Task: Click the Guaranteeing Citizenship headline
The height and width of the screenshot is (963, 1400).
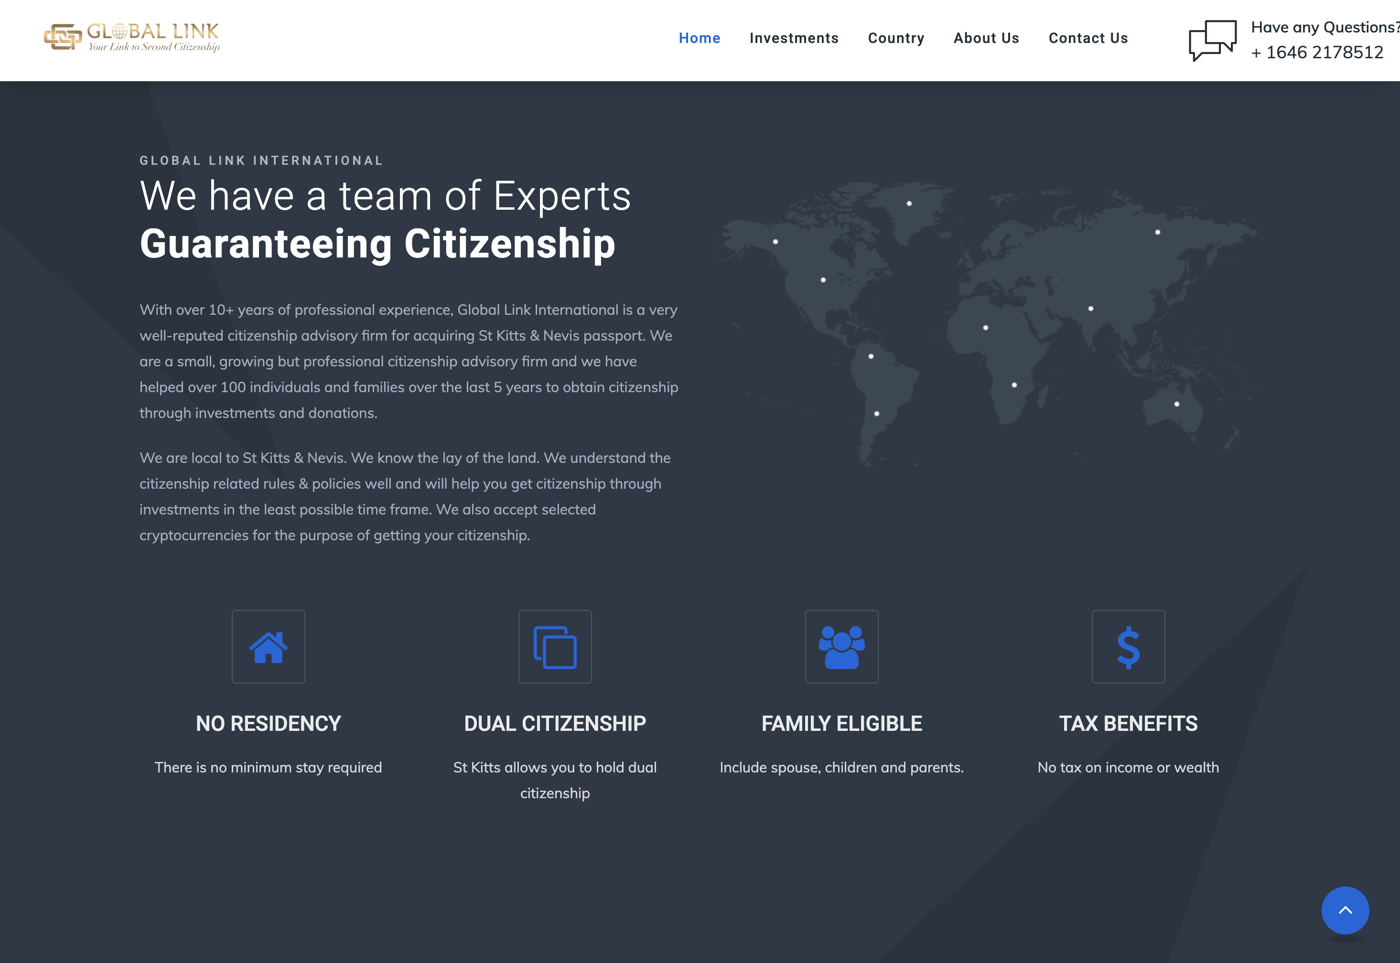Action: 377,244
